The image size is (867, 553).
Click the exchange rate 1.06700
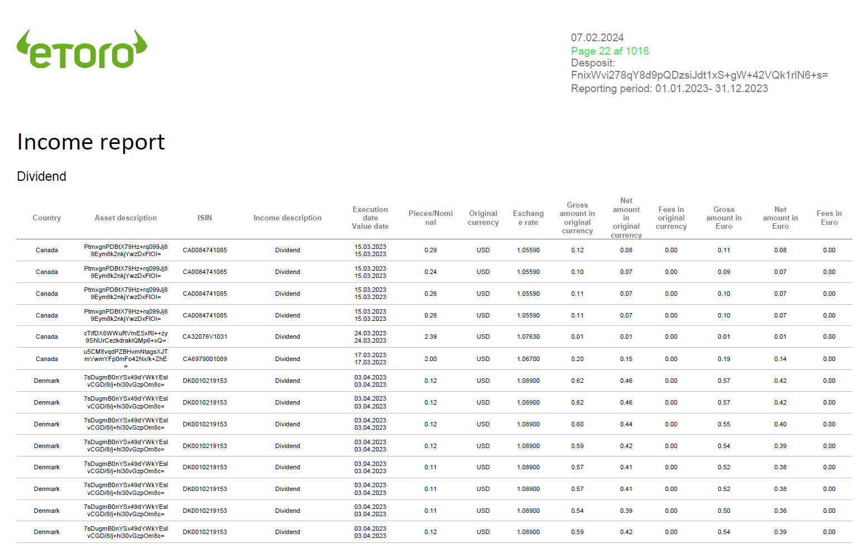point(528,359)
